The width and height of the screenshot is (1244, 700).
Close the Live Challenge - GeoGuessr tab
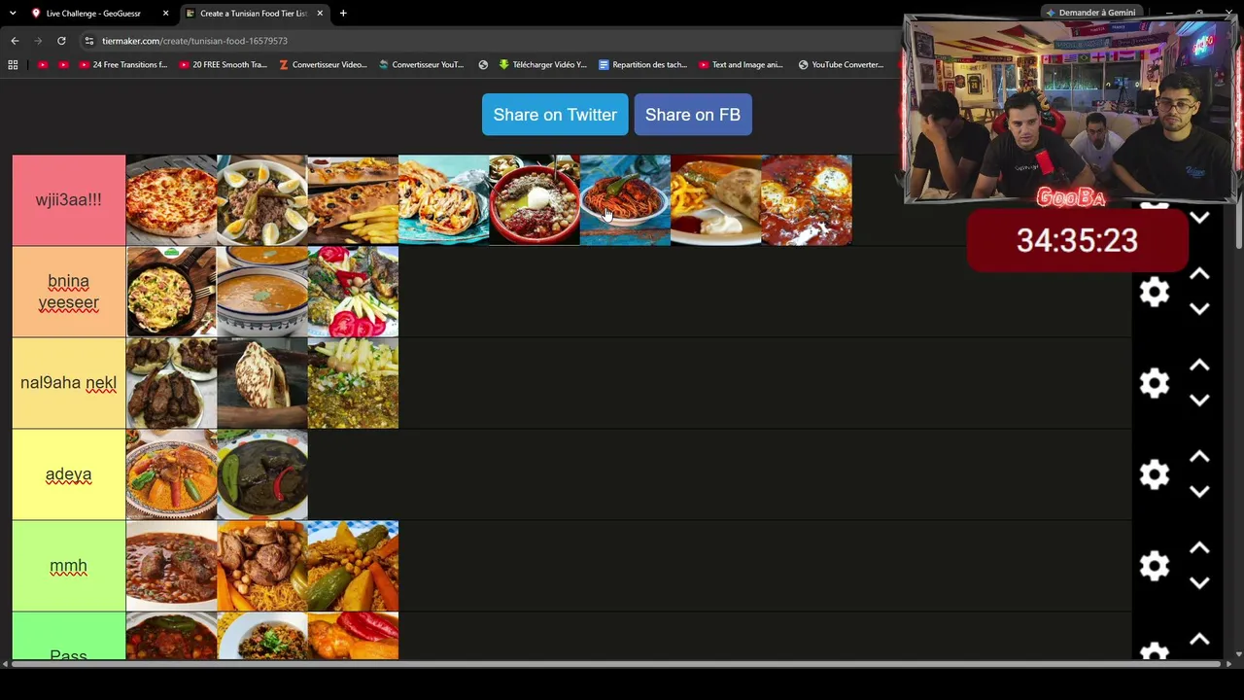(166, 14)
